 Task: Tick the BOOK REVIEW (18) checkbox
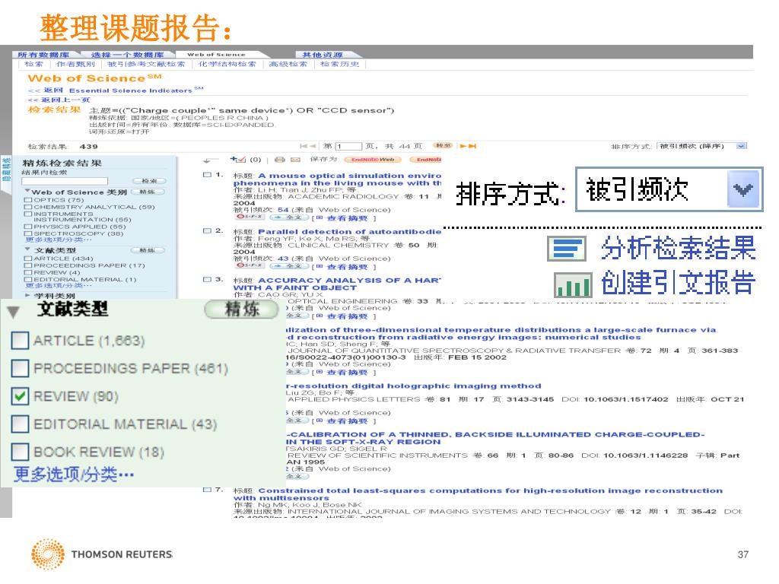[20, 452]
